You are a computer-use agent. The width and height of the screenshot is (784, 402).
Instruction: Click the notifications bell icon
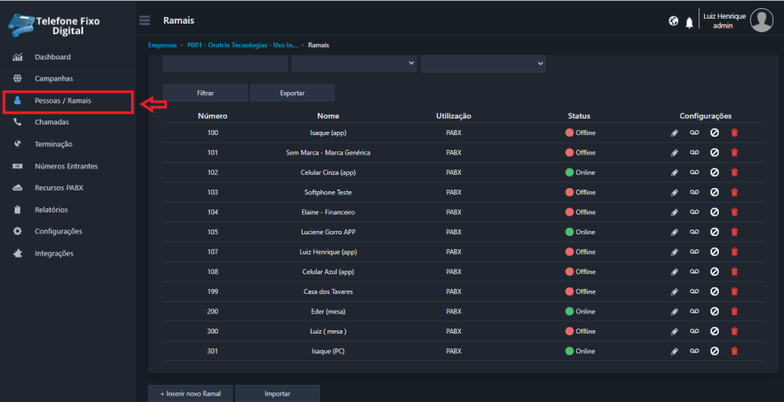pos(690,22)
